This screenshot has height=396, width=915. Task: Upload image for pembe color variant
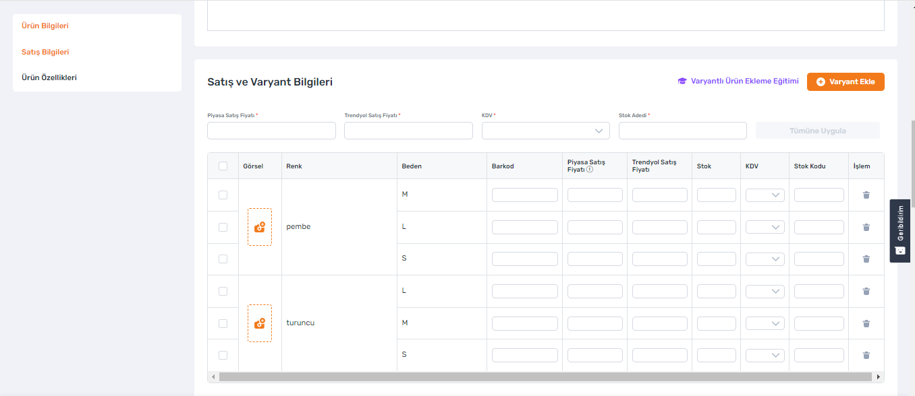(x=260, y=227)
